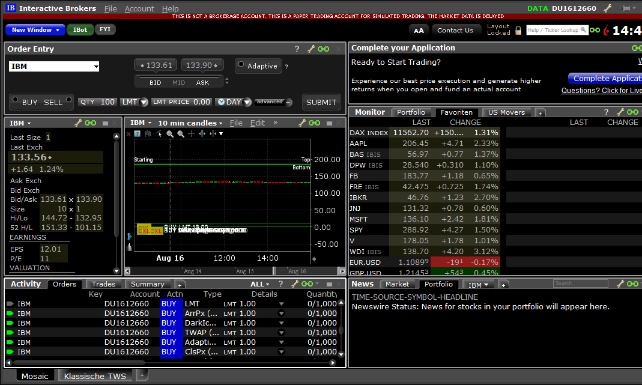The height and width of the screenshot is (385, 642).
Task: Click the first magnifier zoom icon in chart
Action: (x=169, y=133)
